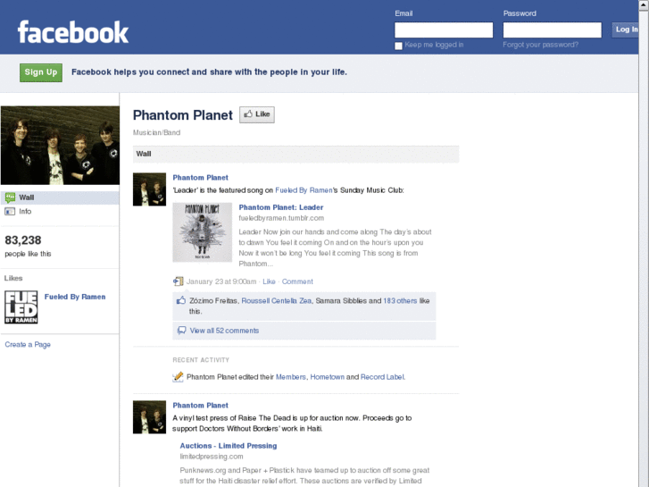Click the Wall speech bubble icon in sidebar
The width and height of the screenshot is (649, 487).
pyautogui.click(x=10, y=197)
